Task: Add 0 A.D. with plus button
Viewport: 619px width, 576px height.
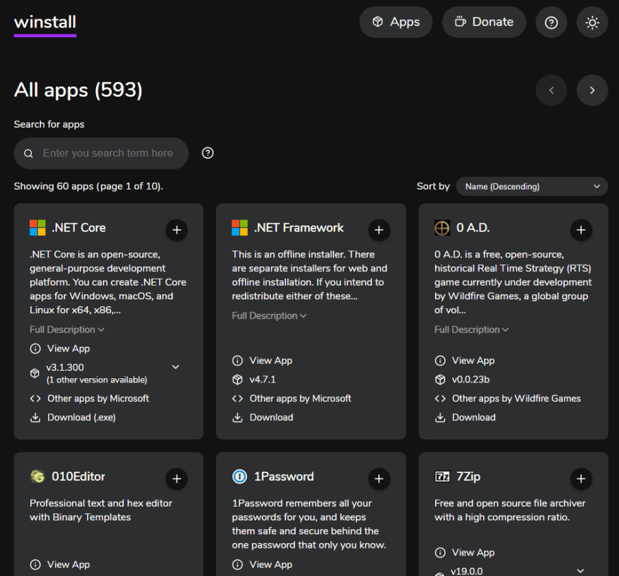Action: pos(581,230)
